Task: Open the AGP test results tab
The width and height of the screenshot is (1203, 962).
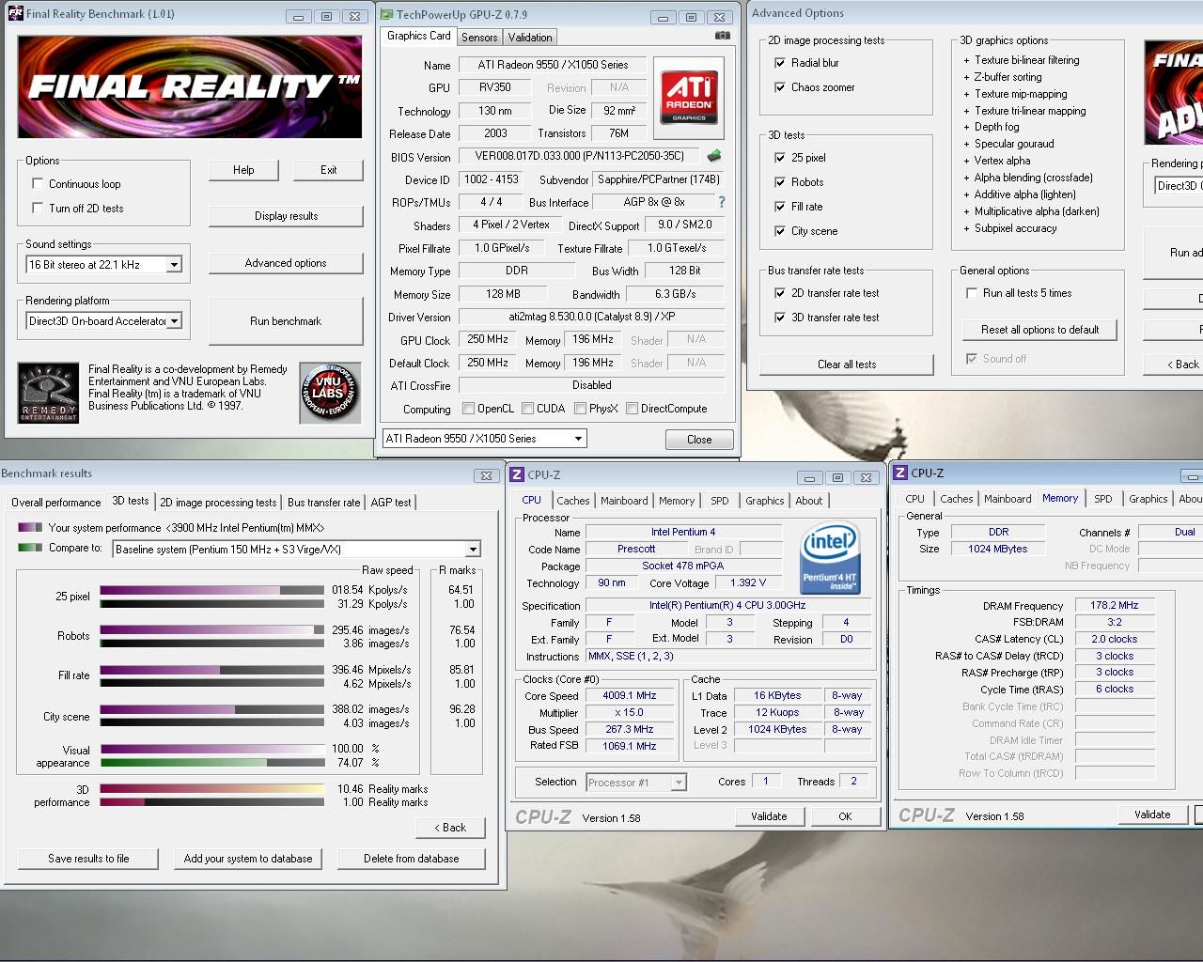Action: click(391, 503)
